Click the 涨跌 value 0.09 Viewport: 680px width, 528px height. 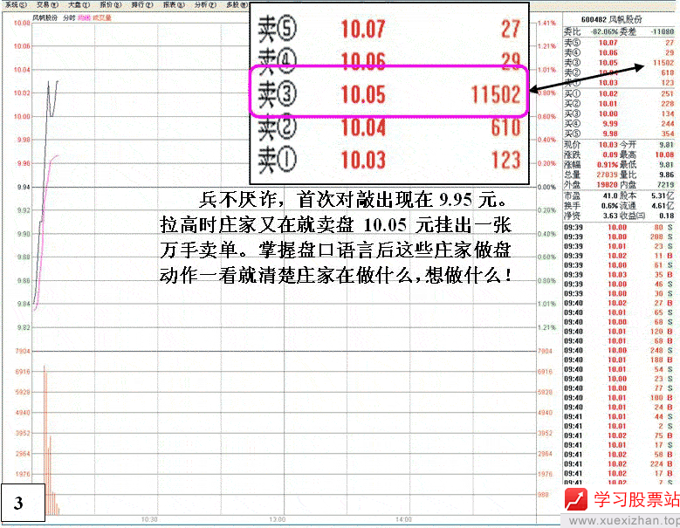tap(610, 154)
